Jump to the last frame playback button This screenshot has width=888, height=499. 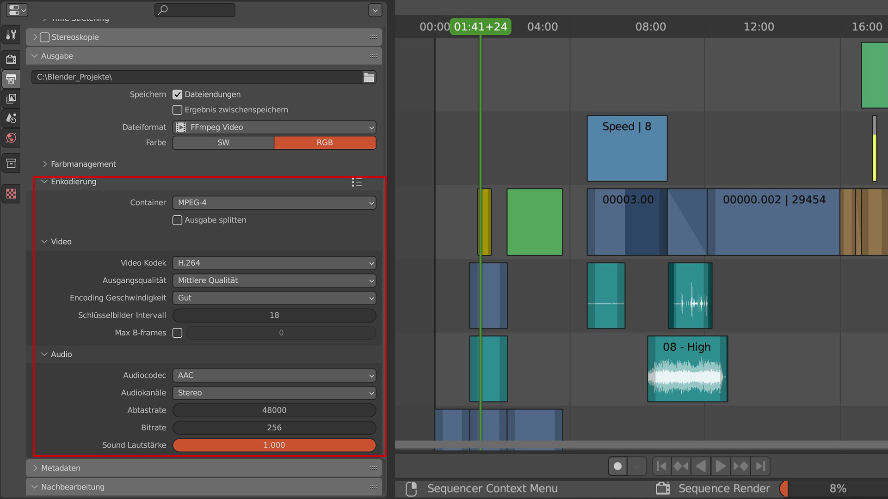coord(761,466)
